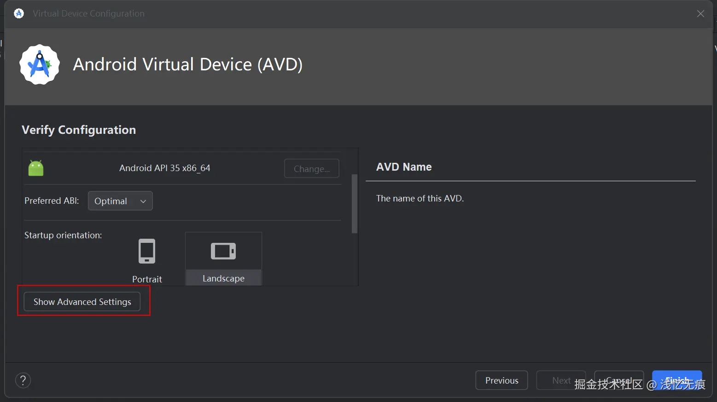This screenshot has height=402, width=717.
Task: Click the Android Studio icon in title bar
Action: (x=19, y=14)
